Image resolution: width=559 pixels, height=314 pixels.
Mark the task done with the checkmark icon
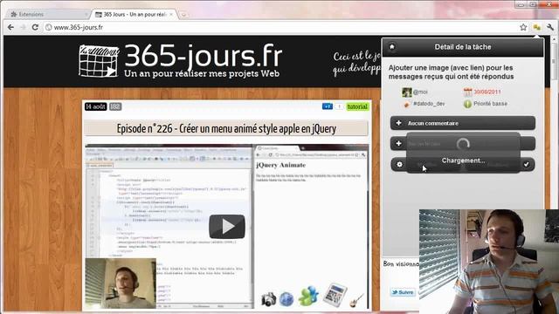[x=526, y=164]
